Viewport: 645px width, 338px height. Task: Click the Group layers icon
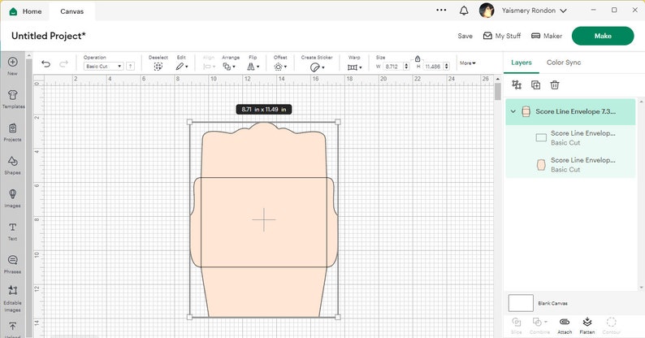pyautogui.click(x=517, y=85)
